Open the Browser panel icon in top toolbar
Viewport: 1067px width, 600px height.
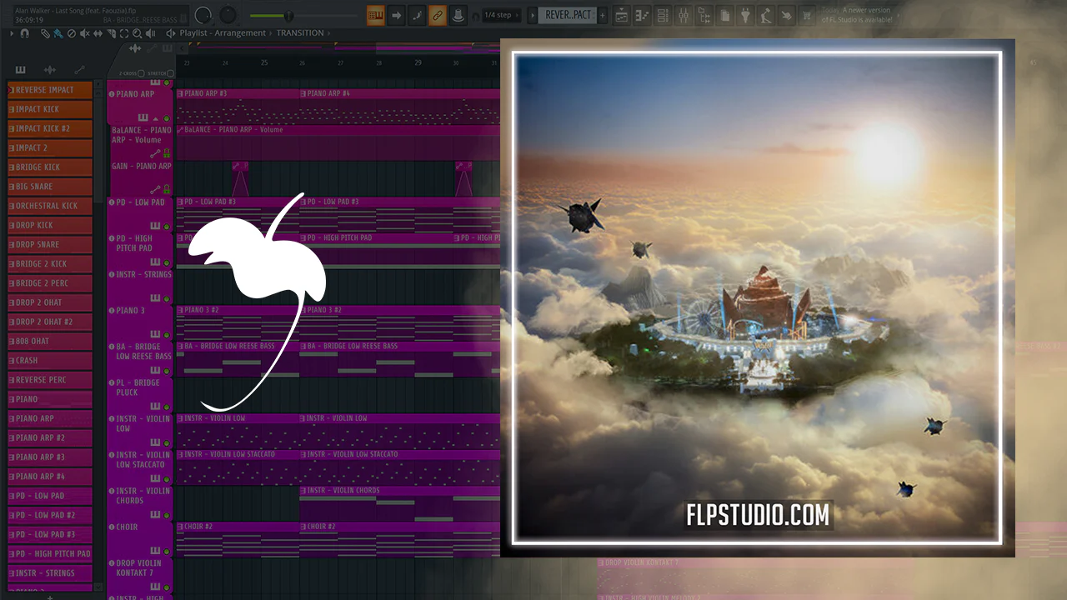704,15
